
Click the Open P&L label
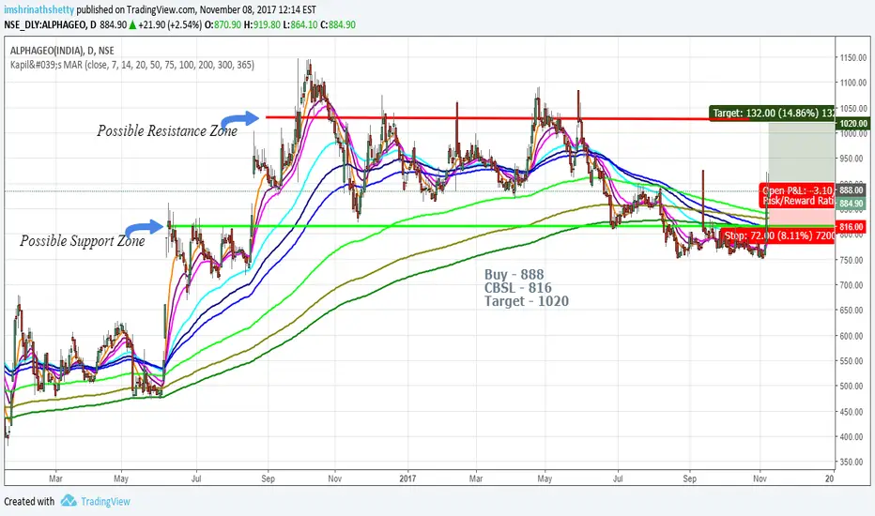[x=798, y=190]
